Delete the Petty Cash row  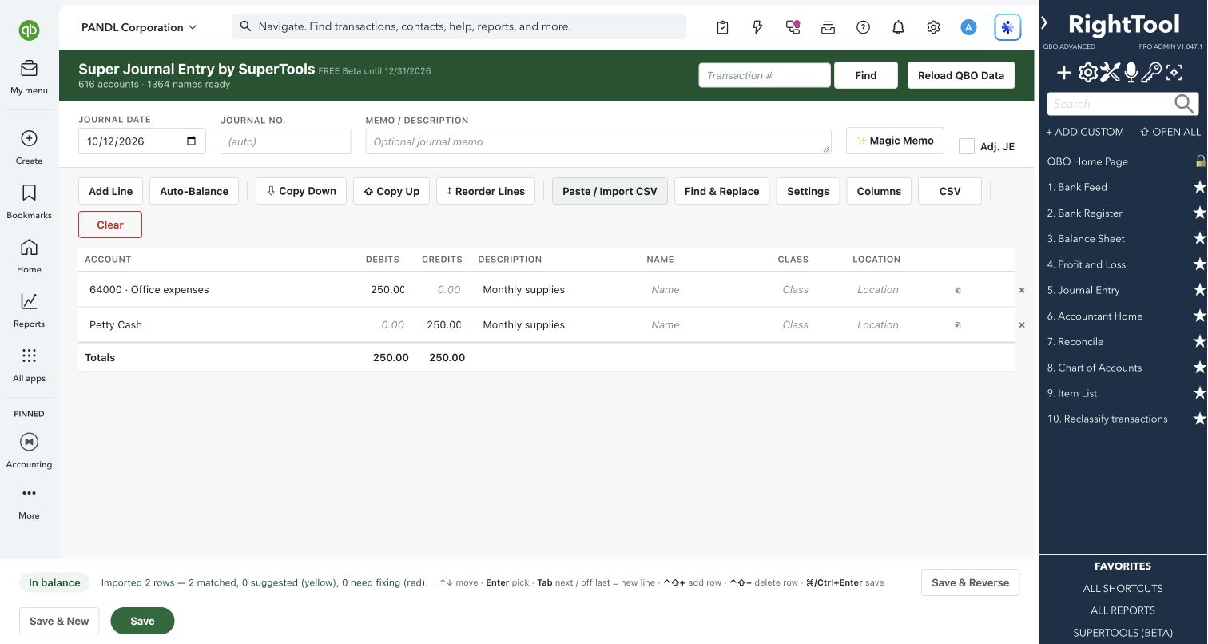pyautogui.click(x=1022, y=325)
